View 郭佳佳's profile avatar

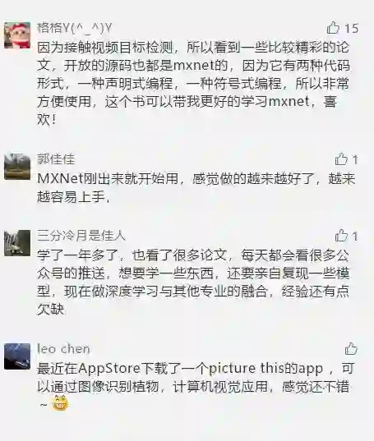(x=17, y=167)
